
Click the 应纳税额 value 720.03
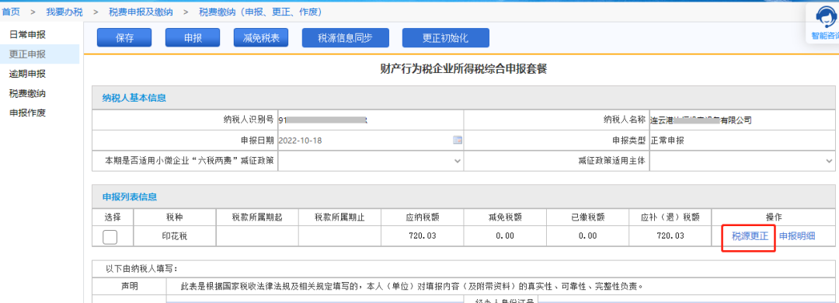422,235
